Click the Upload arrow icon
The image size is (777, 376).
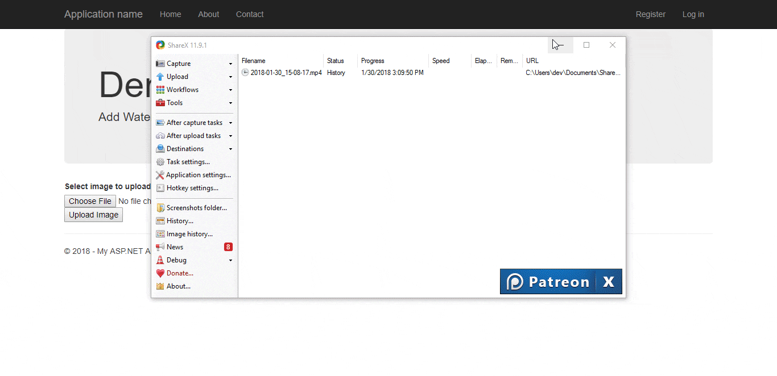160,77
